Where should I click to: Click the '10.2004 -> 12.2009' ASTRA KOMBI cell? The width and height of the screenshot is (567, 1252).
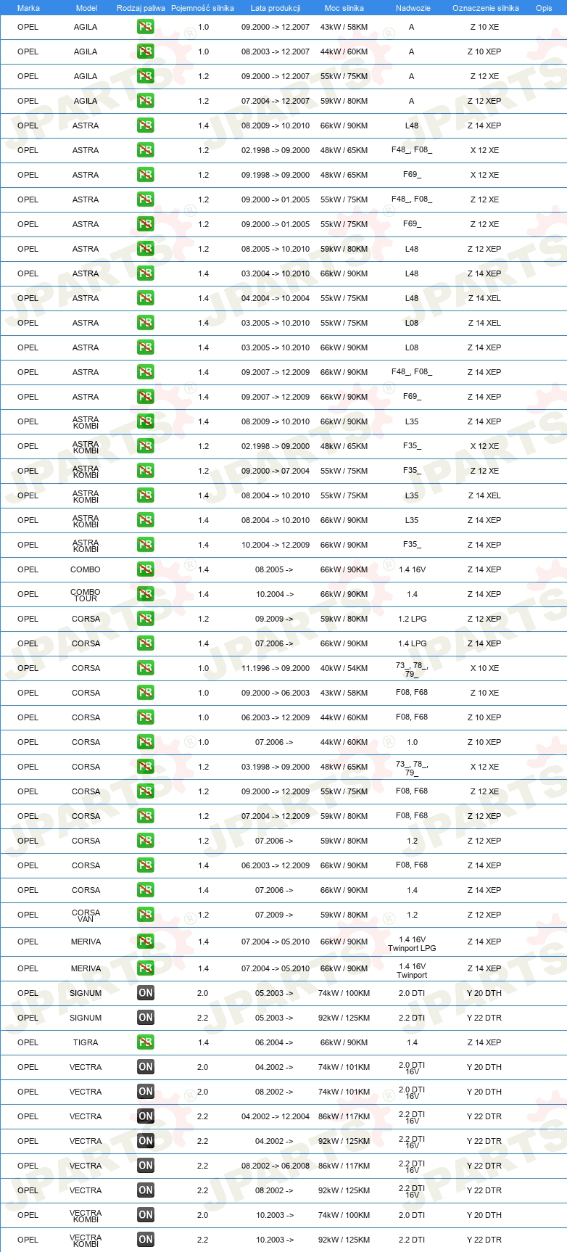pyautogui.click(x=276, y=545)
